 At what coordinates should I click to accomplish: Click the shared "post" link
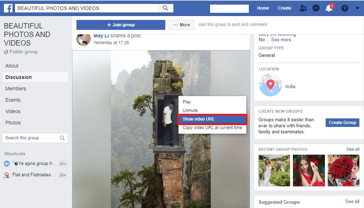coord(136,36)
